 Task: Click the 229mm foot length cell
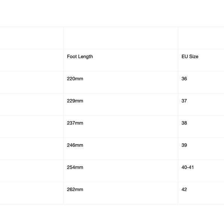(x=75, y=101)
